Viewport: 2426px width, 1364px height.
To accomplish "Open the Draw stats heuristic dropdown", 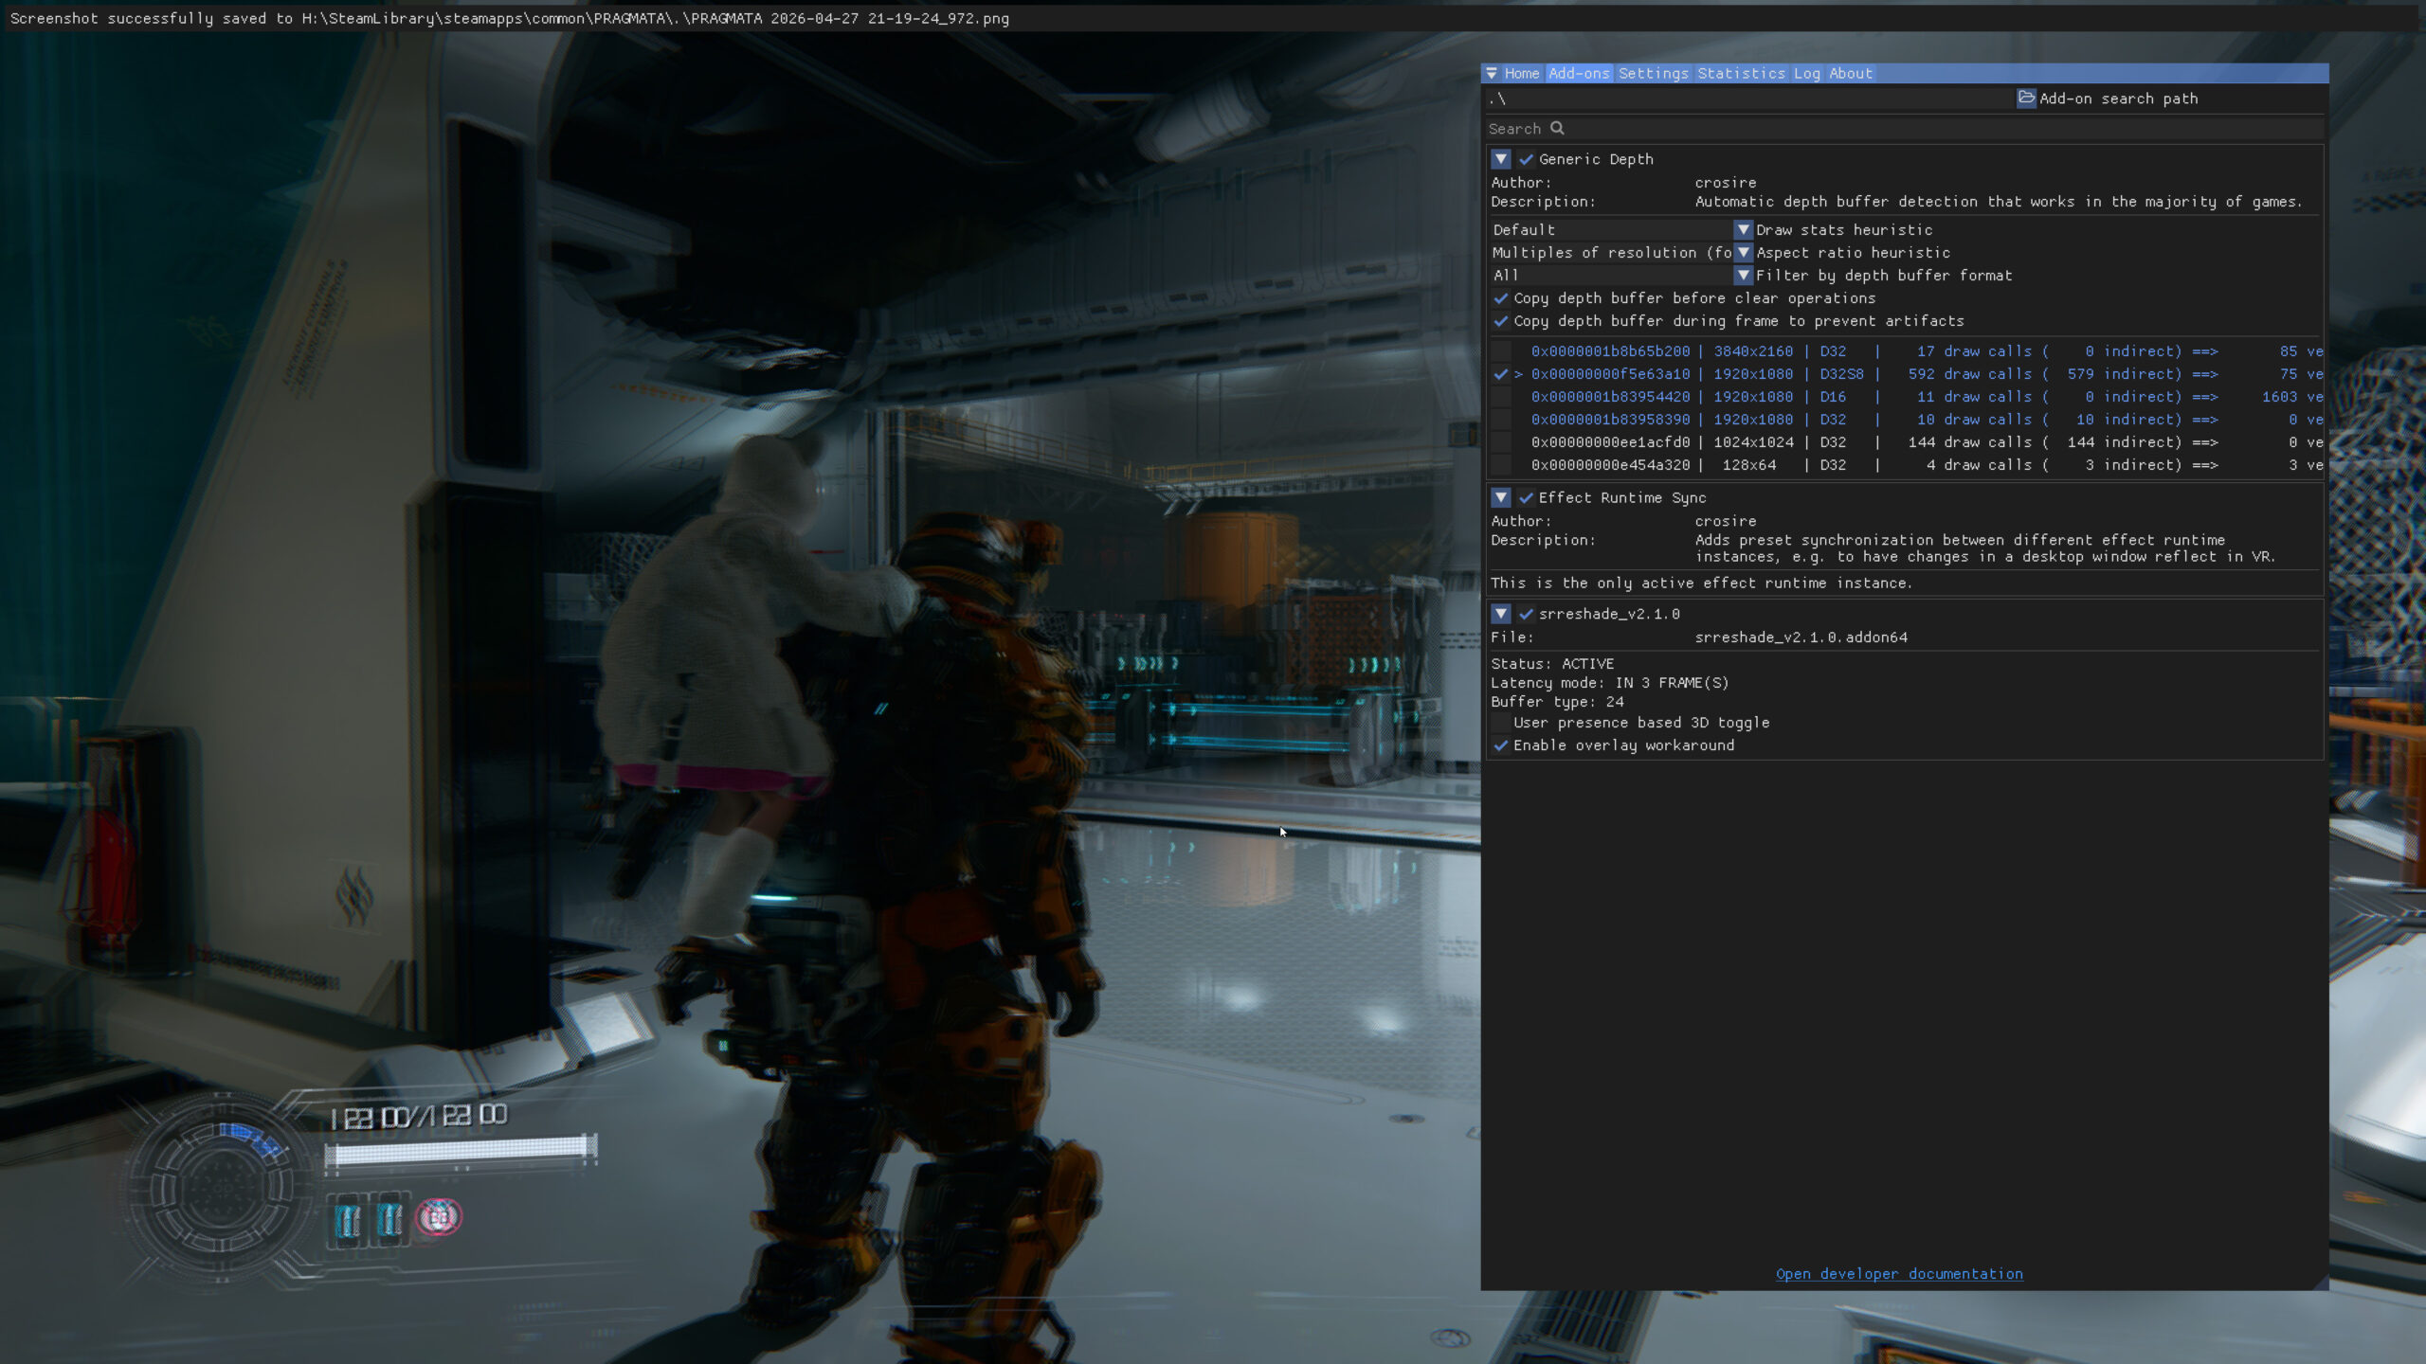I will [1743, 230].
